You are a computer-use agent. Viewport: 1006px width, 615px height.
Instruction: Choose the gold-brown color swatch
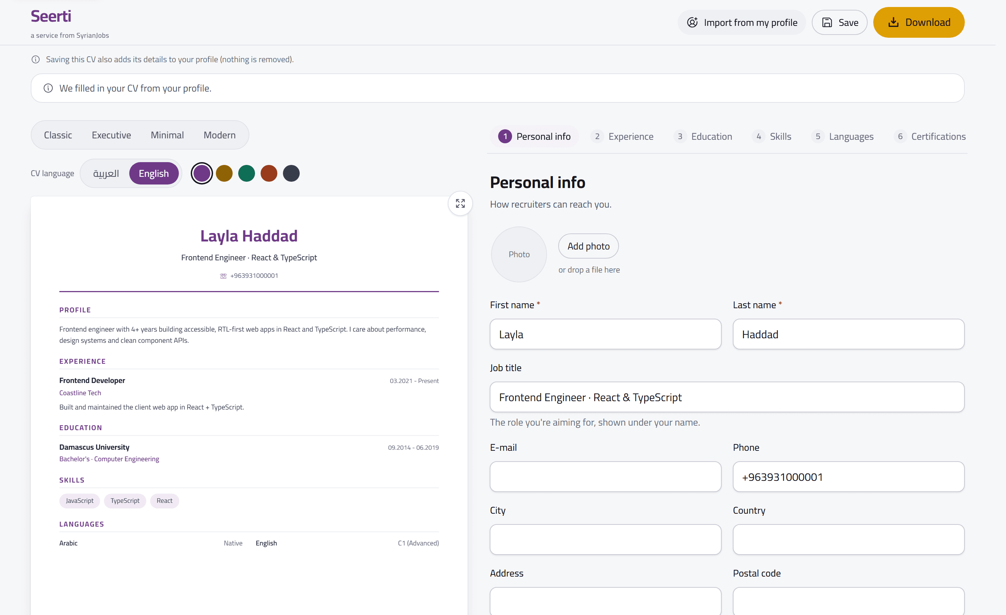[224, 174]
